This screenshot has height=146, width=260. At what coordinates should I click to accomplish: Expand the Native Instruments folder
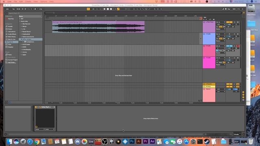tap(22, 37)
